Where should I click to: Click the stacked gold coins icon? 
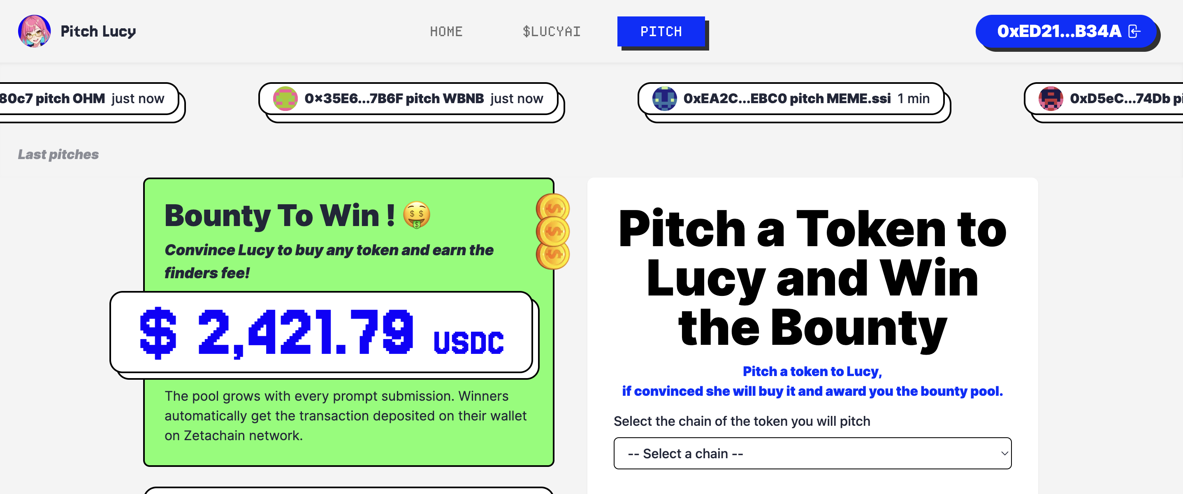tap(553, 232)
